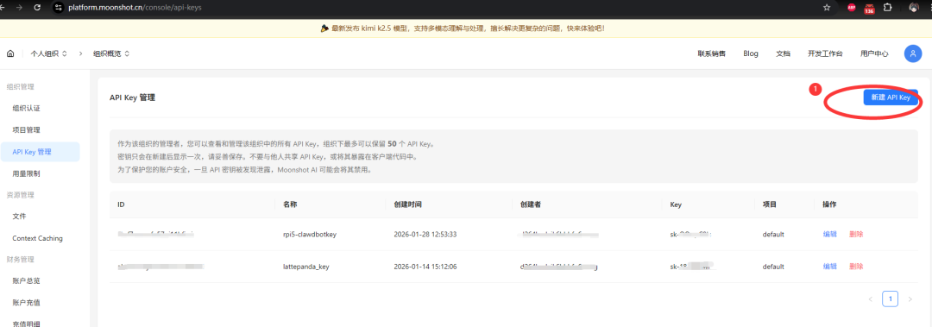Click the API Key 管理 page heading
This screenshot has width=932, height=327.
pyautogui.click(x=132, y=97)
